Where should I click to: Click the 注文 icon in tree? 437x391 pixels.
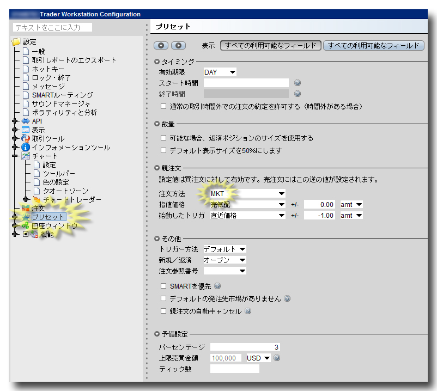(x=26, y=208)
